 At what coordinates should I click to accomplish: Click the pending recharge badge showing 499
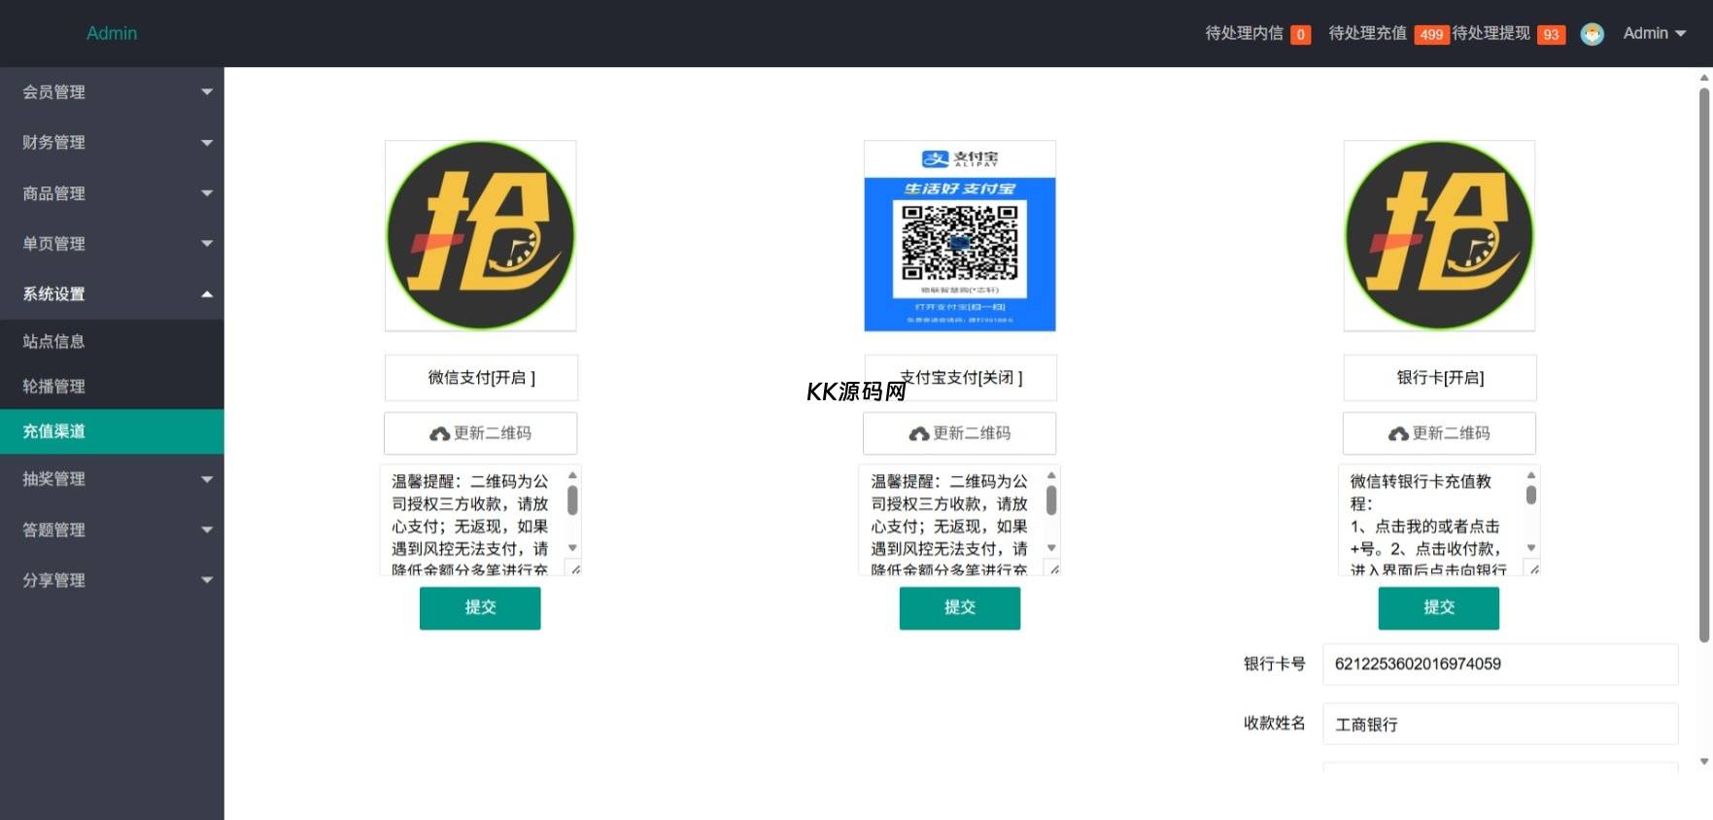pos(1430,35)
